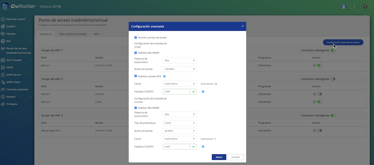The height and width of the screenshot is (165, 374).
Task: Toggle the Habilitar canales DFS checkbox
Action: click(x=136, y=76)
